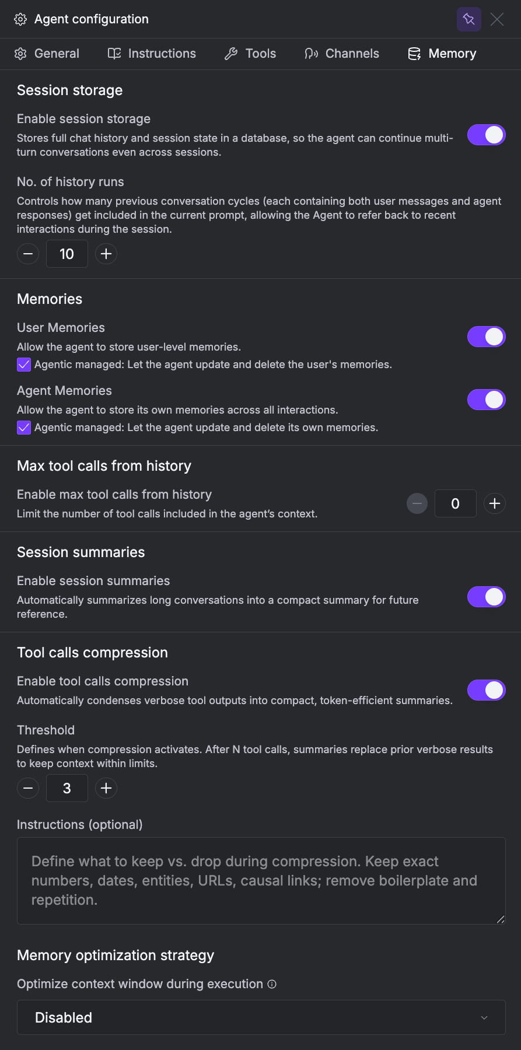Decrease the compression Threshold value
Image resolution: width=521 pixels, height=1050 pixels.
click(x=27, y=788)
